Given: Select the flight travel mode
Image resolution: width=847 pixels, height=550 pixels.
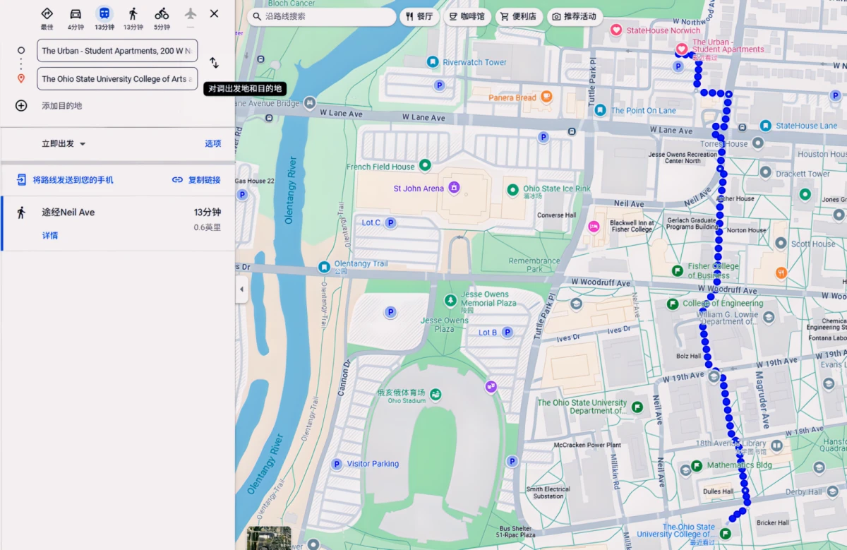Looking at the screenshot, I should (x=191, y=18).
